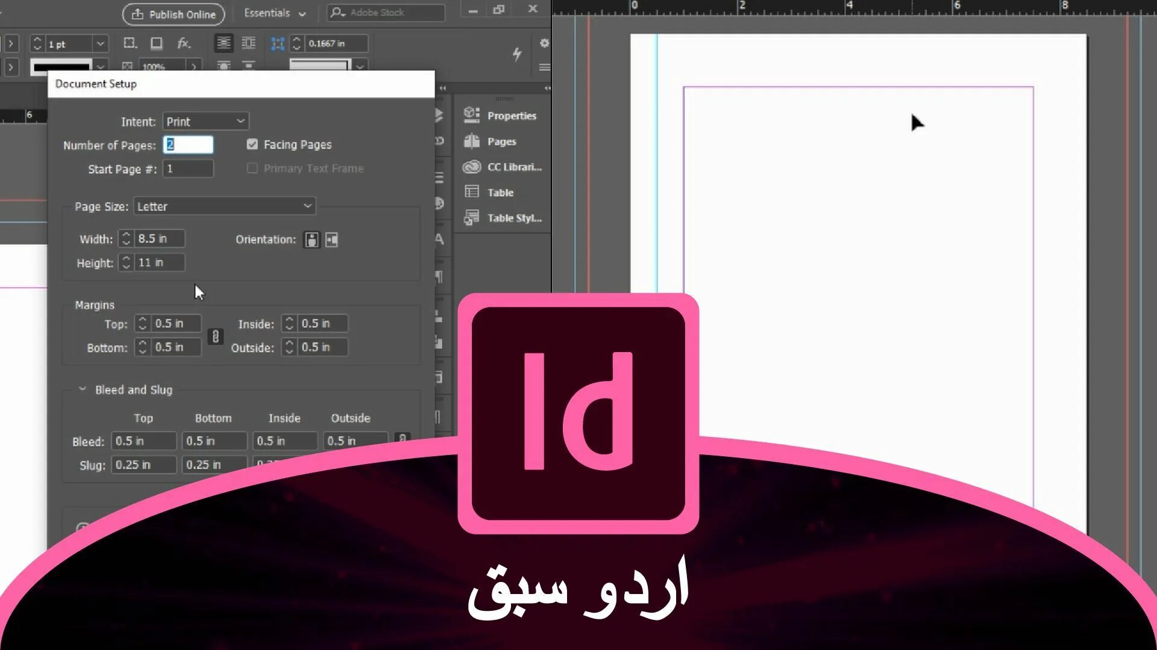This screenshot has width=1157, height=650.
Task: Toggle the Facing Pages checkbox
Action: coord(252,144)
